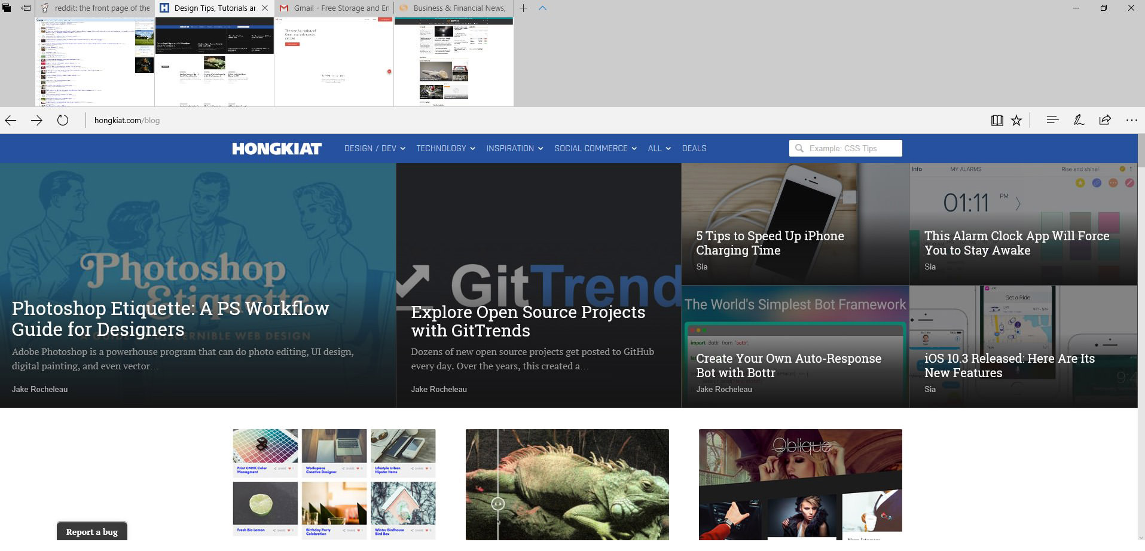The width and height of the screenshot is (1145, 551).
Task: Expand the INSPIRATION menu
Action: [x=515, y=148]
